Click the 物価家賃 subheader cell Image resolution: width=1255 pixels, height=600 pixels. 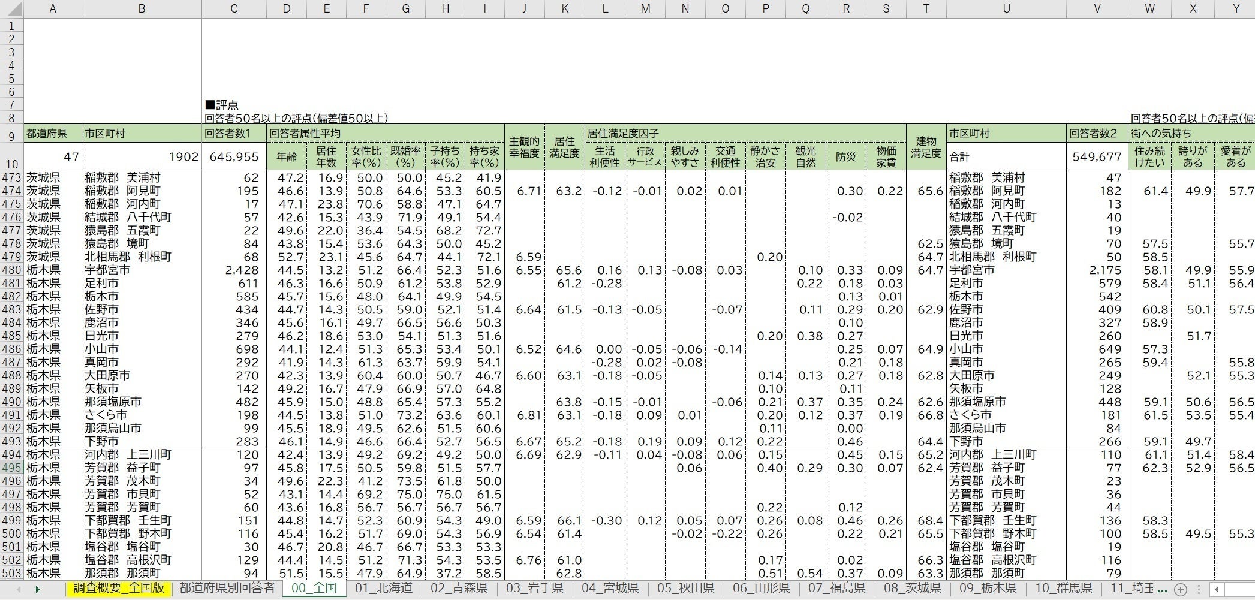pyautogui.click(x=886, y=156)
